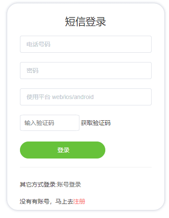Switch to 账号登录 account login
This screenshot has width=169, height=218.
(69, 184)
